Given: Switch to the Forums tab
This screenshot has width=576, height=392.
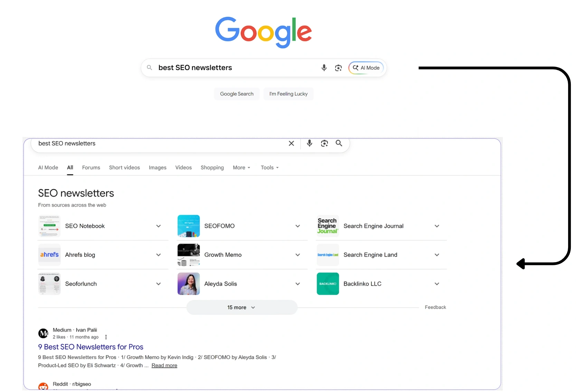Looking at the screenshot, I should 91,168.
